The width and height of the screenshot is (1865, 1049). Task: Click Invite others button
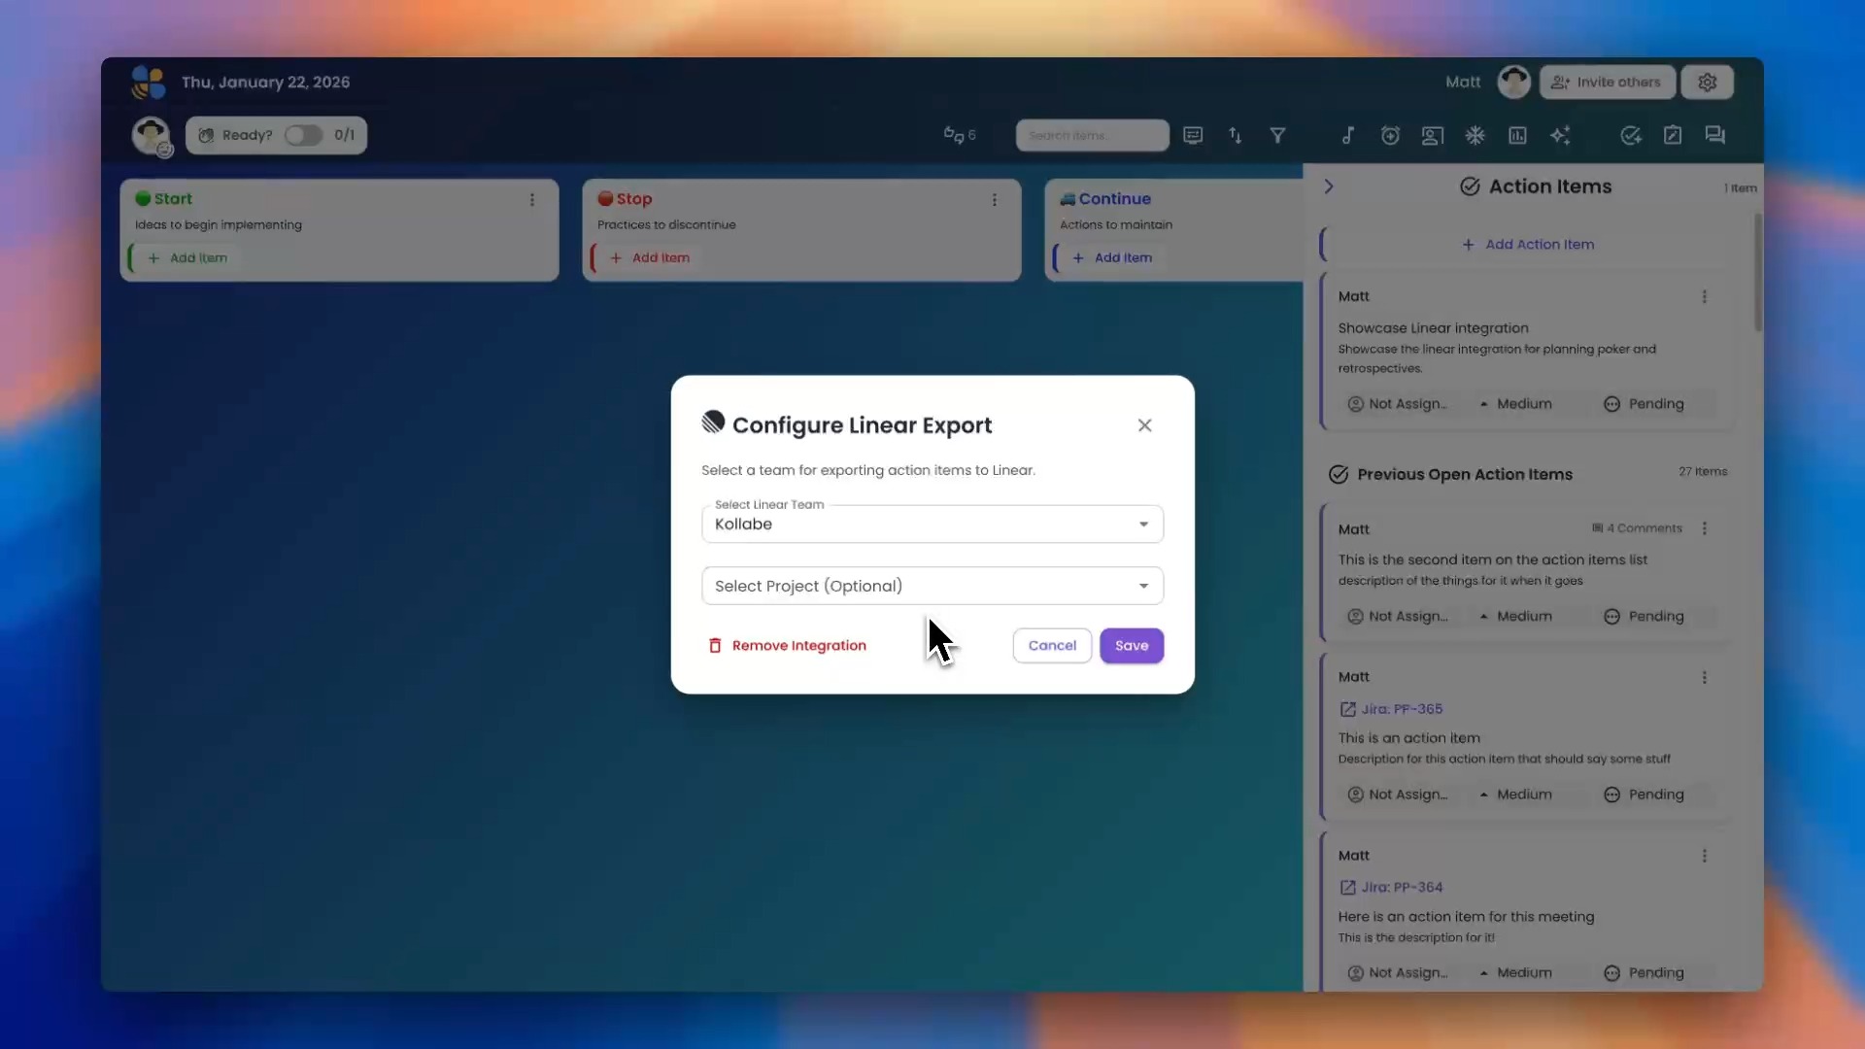1607,83
